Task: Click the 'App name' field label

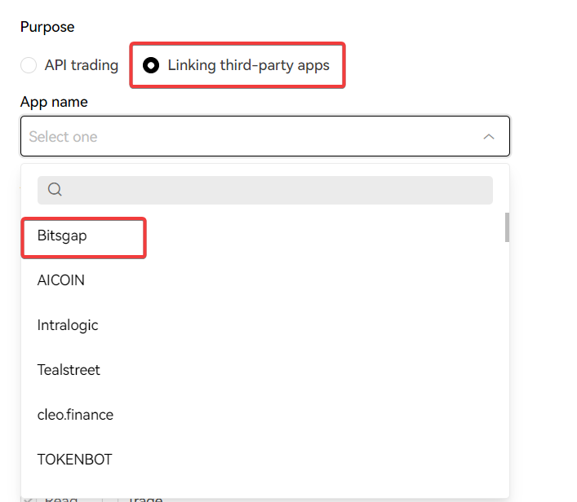Action: (x=54, y=102)
